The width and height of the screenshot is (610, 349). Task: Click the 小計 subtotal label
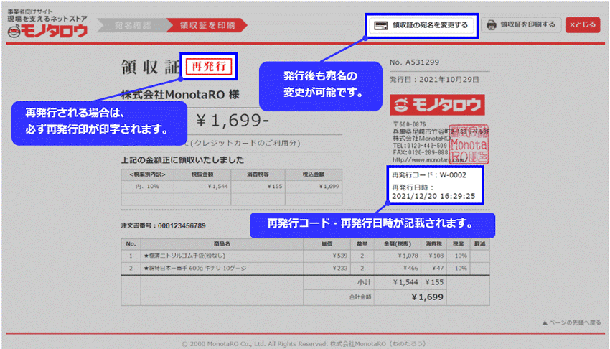tap(364, 282)
